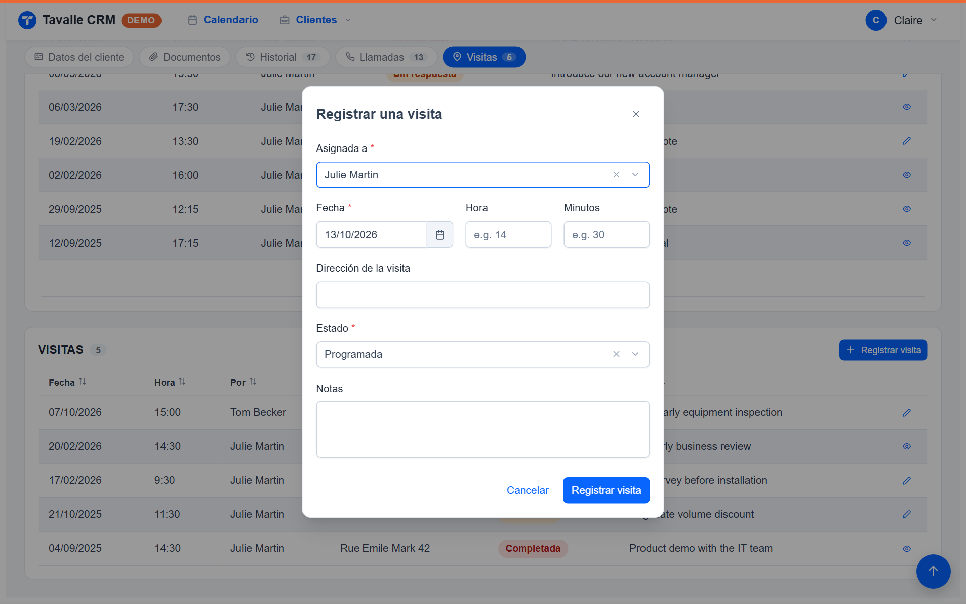View the 04/09/2025 visit eye icon
The image size is (966, 604).
pos(907,549)
